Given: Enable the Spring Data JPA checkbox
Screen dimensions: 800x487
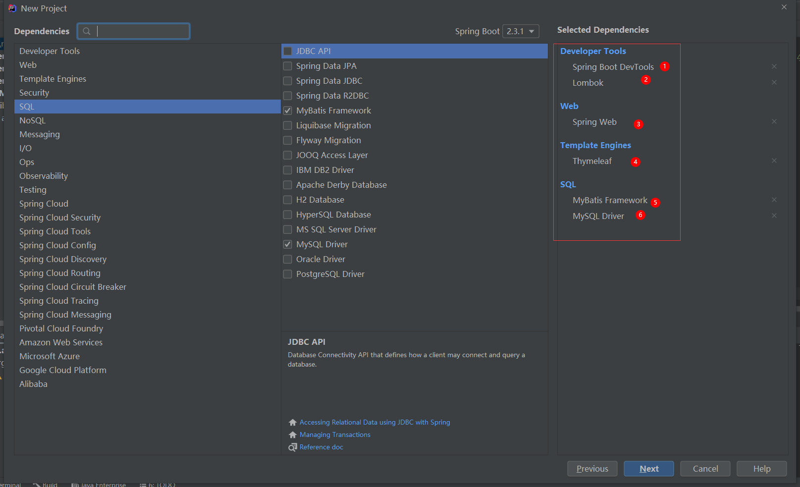Looking at the screenshot, I should 287,66.
